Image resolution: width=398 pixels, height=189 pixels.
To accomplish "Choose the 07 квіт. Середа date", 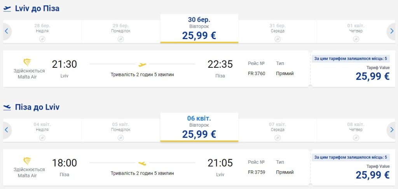I will (x=278, y=127).
